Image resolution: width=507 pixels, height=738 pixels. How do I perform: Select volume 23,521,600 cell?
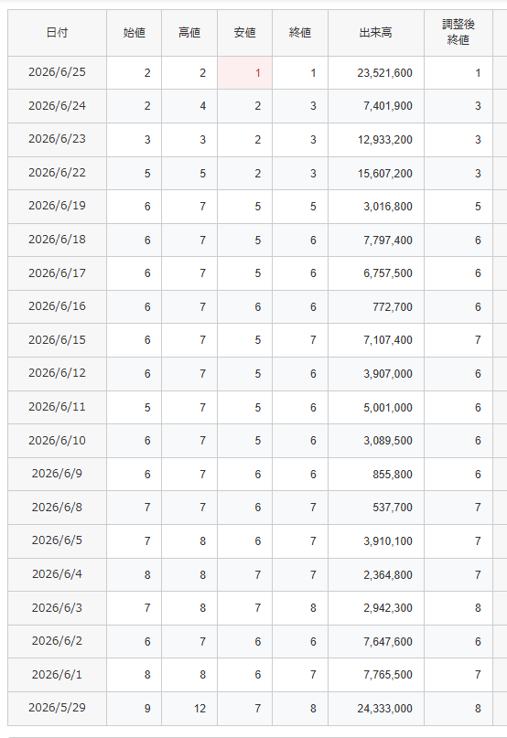[376, 73]
